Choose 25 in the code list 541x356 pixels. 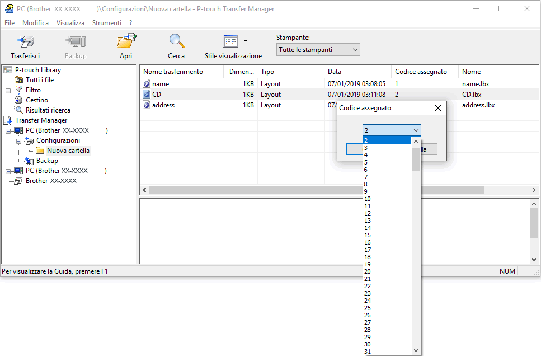[387, 308]
